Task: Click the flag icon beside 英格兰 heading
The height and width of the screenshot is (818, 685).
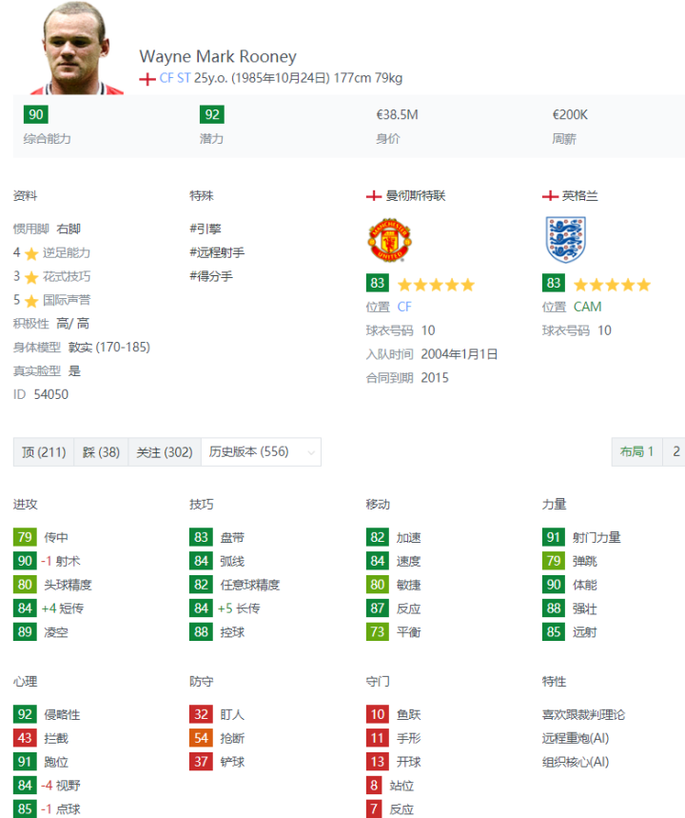Action: coord(550,196)
